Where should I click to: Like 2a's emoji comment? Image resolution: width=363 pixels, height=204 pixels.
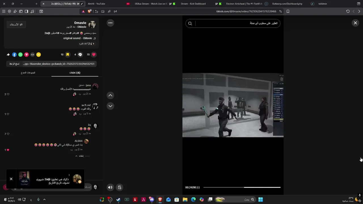click(8, 134)
